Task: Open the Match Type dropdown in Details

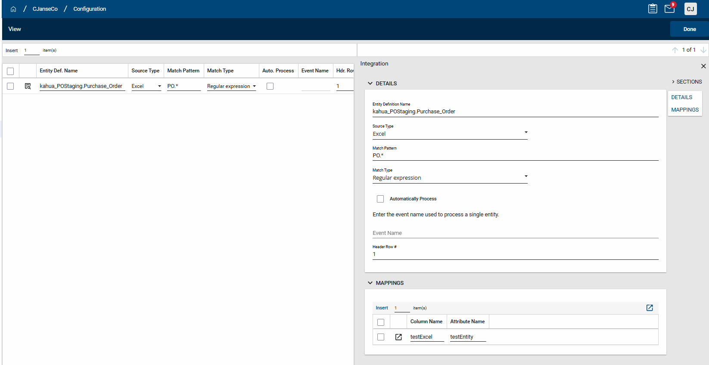Action: click(x=450, y=178)
